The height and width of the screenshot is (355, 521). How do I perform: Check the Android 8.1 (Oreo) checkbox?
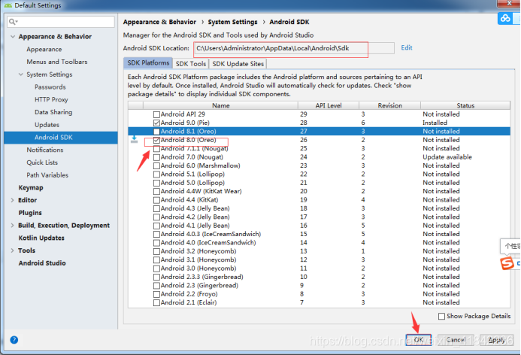tap(156, 132)
